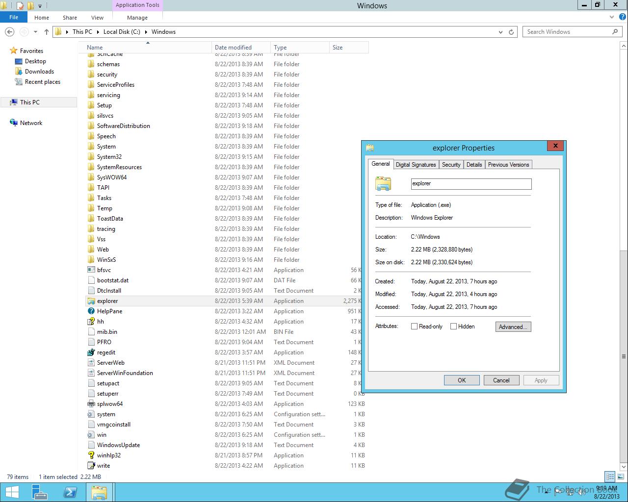
Task: Select Network in the navigation pane
Action: pos(31,123)
